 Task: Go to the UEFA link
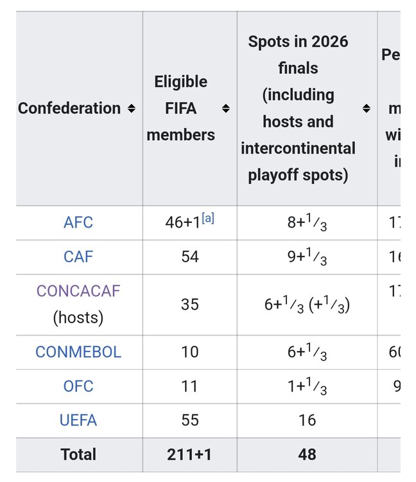(x=78, y=420)
